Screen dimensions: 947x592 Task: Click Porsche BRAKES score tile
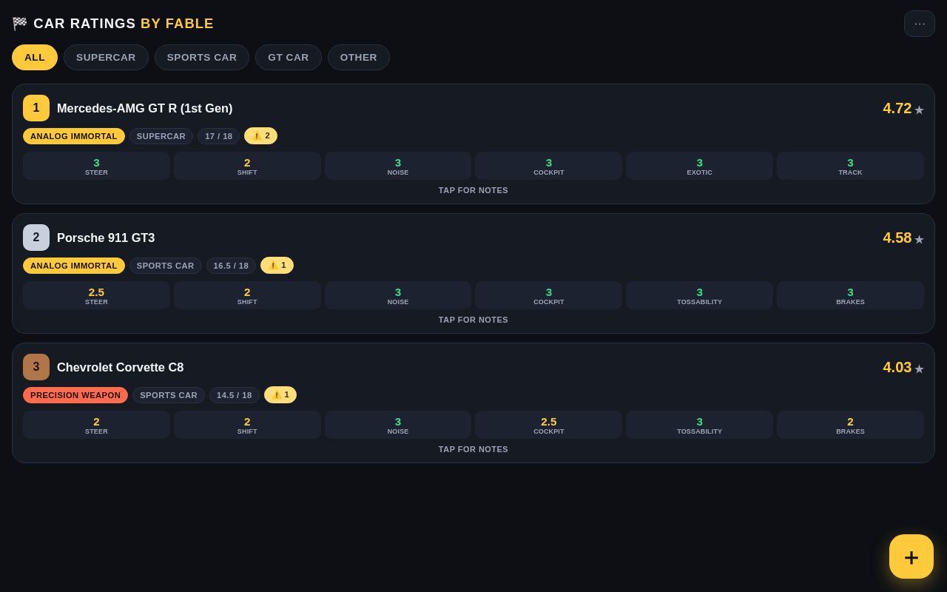point(850,295)
